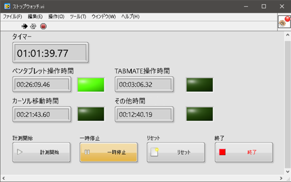This screenshot has width=291, height=182.
Task: Click the vertical scrollbar down arrow
Action: point(288,171)
